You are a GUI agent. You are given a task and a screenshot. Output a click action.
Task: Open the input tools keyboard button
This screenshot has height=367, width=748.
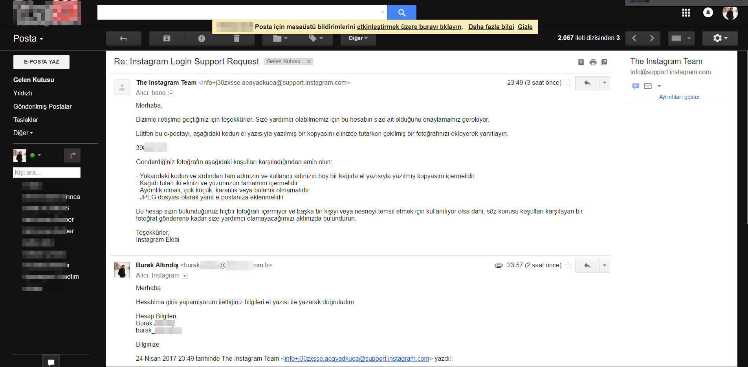[676, 38]
